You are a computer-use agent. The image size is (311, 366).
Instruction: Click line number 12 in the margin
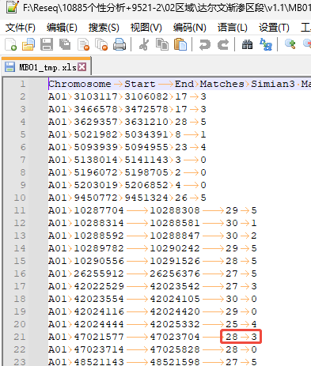tap(20, 223)
